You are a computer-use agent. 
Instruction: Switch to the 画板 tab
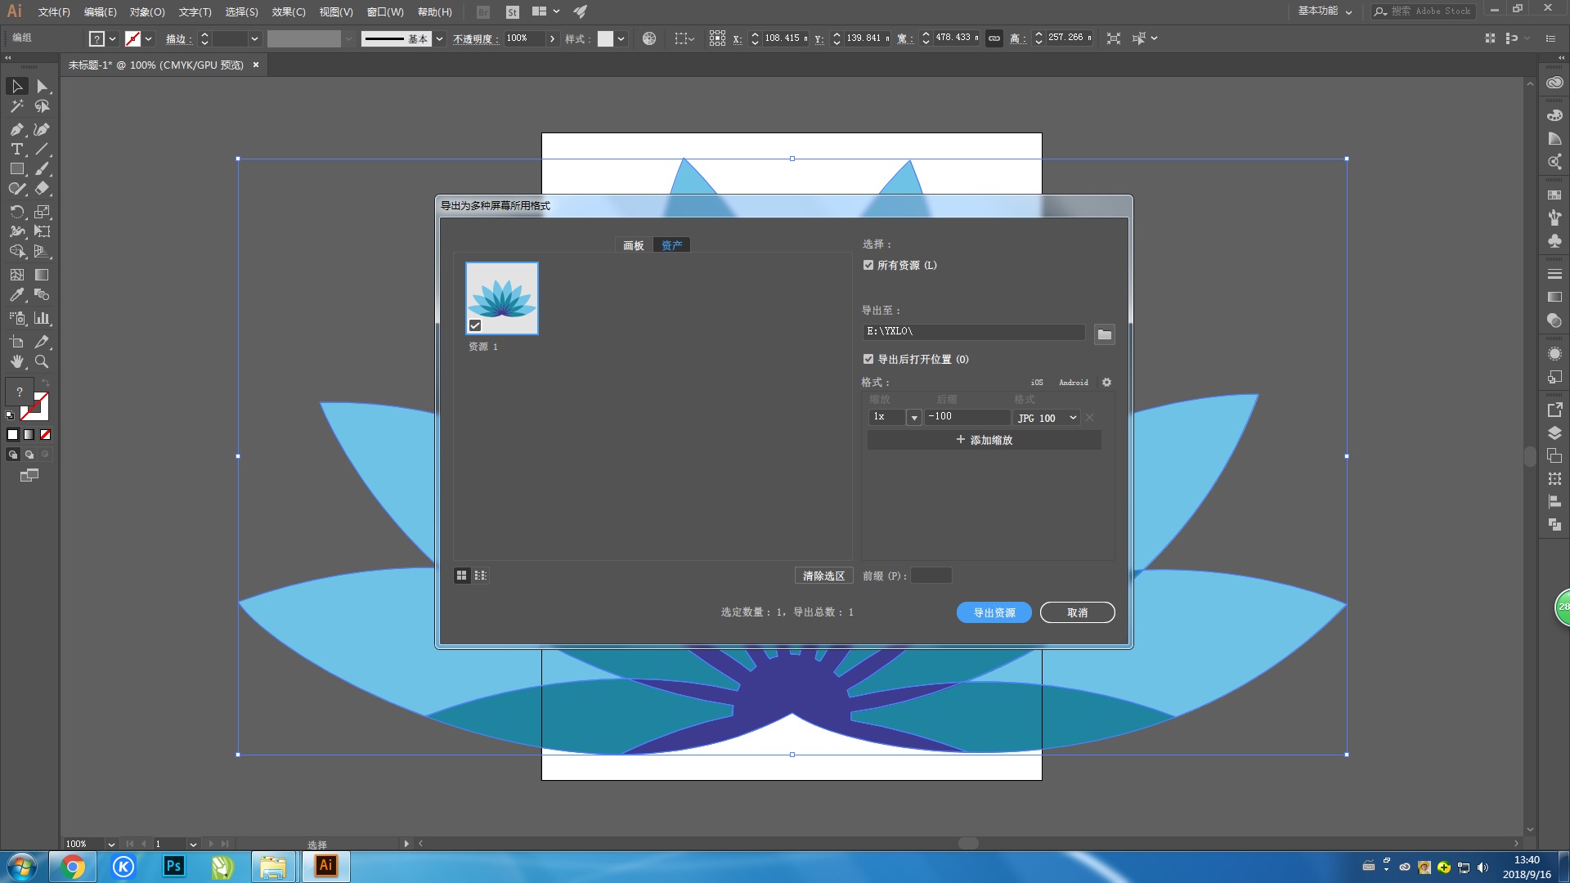(x=634, y=245)
